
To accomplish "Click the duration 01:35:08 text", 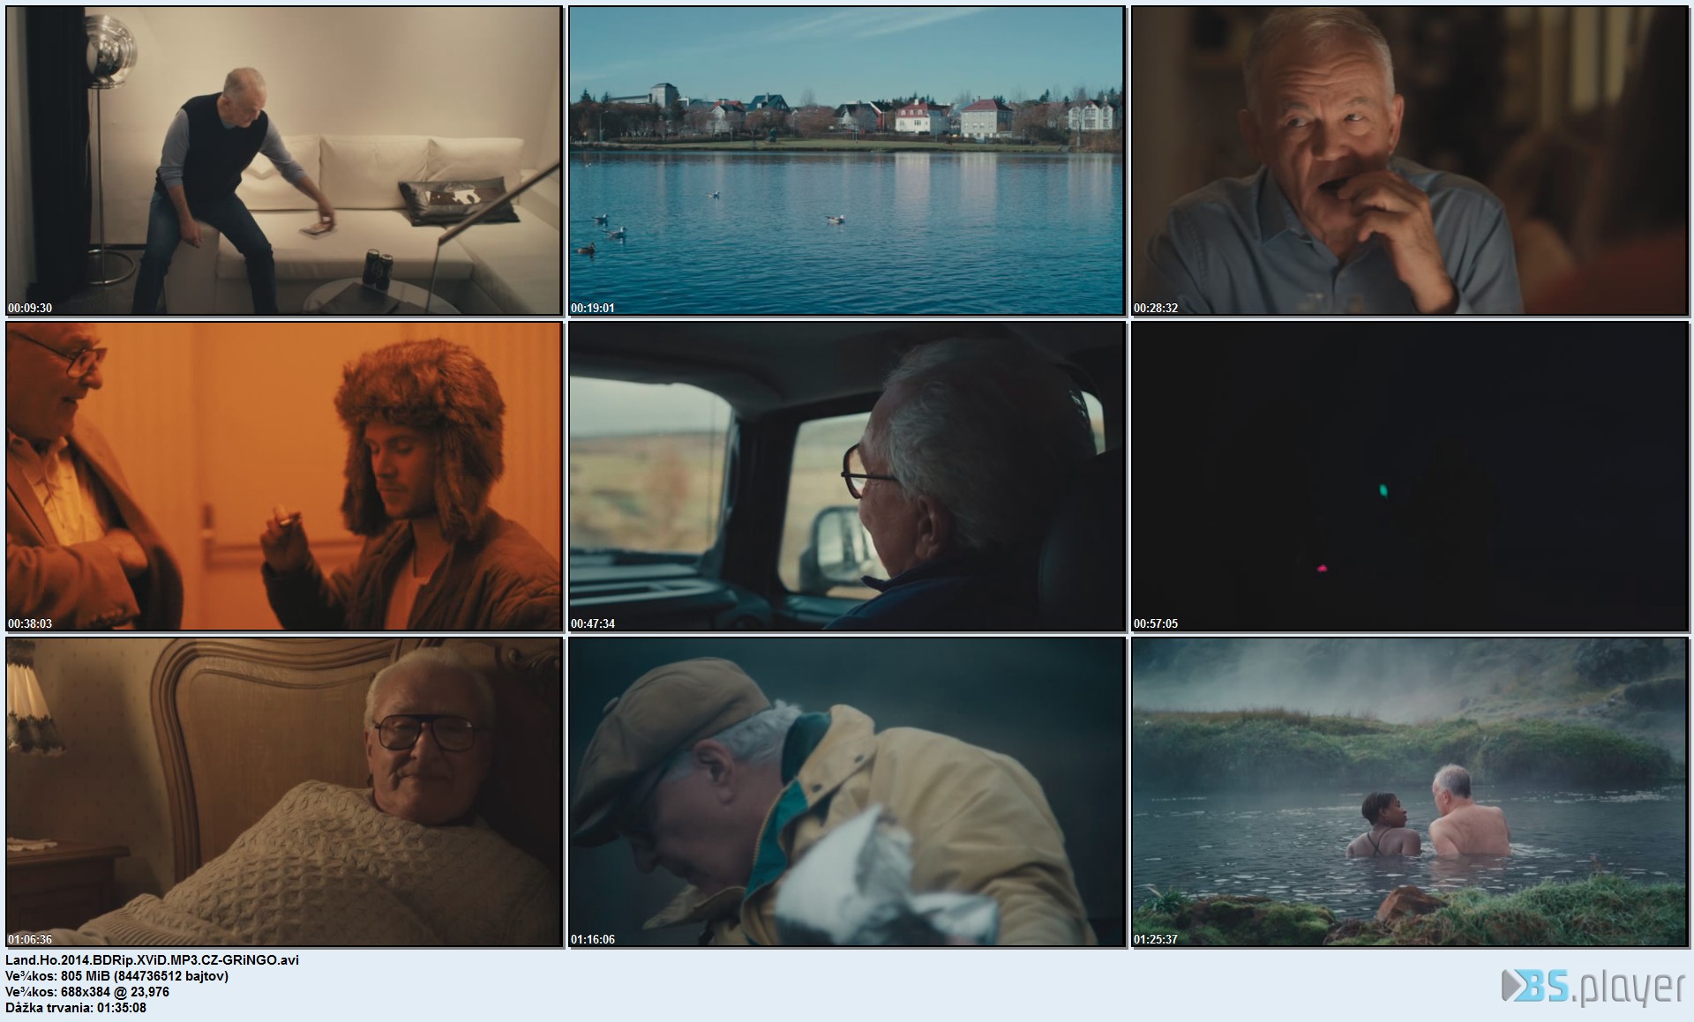I will [76, 1008].
